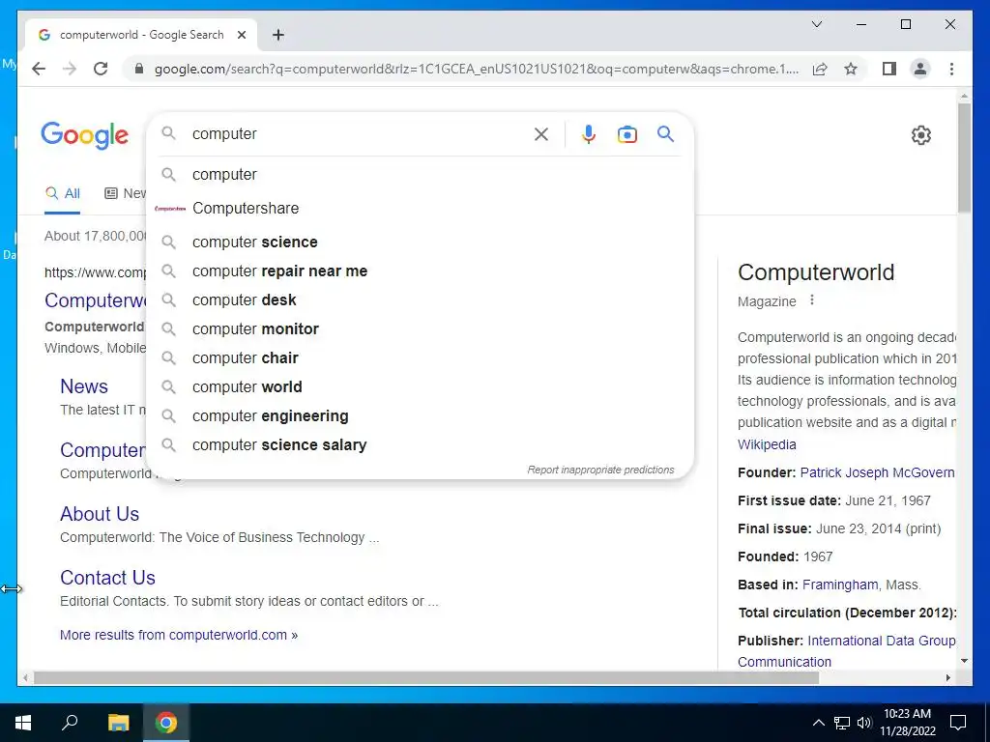Click vertical scrollbar down arrow

pyautogui.click(x=964, y=661)
